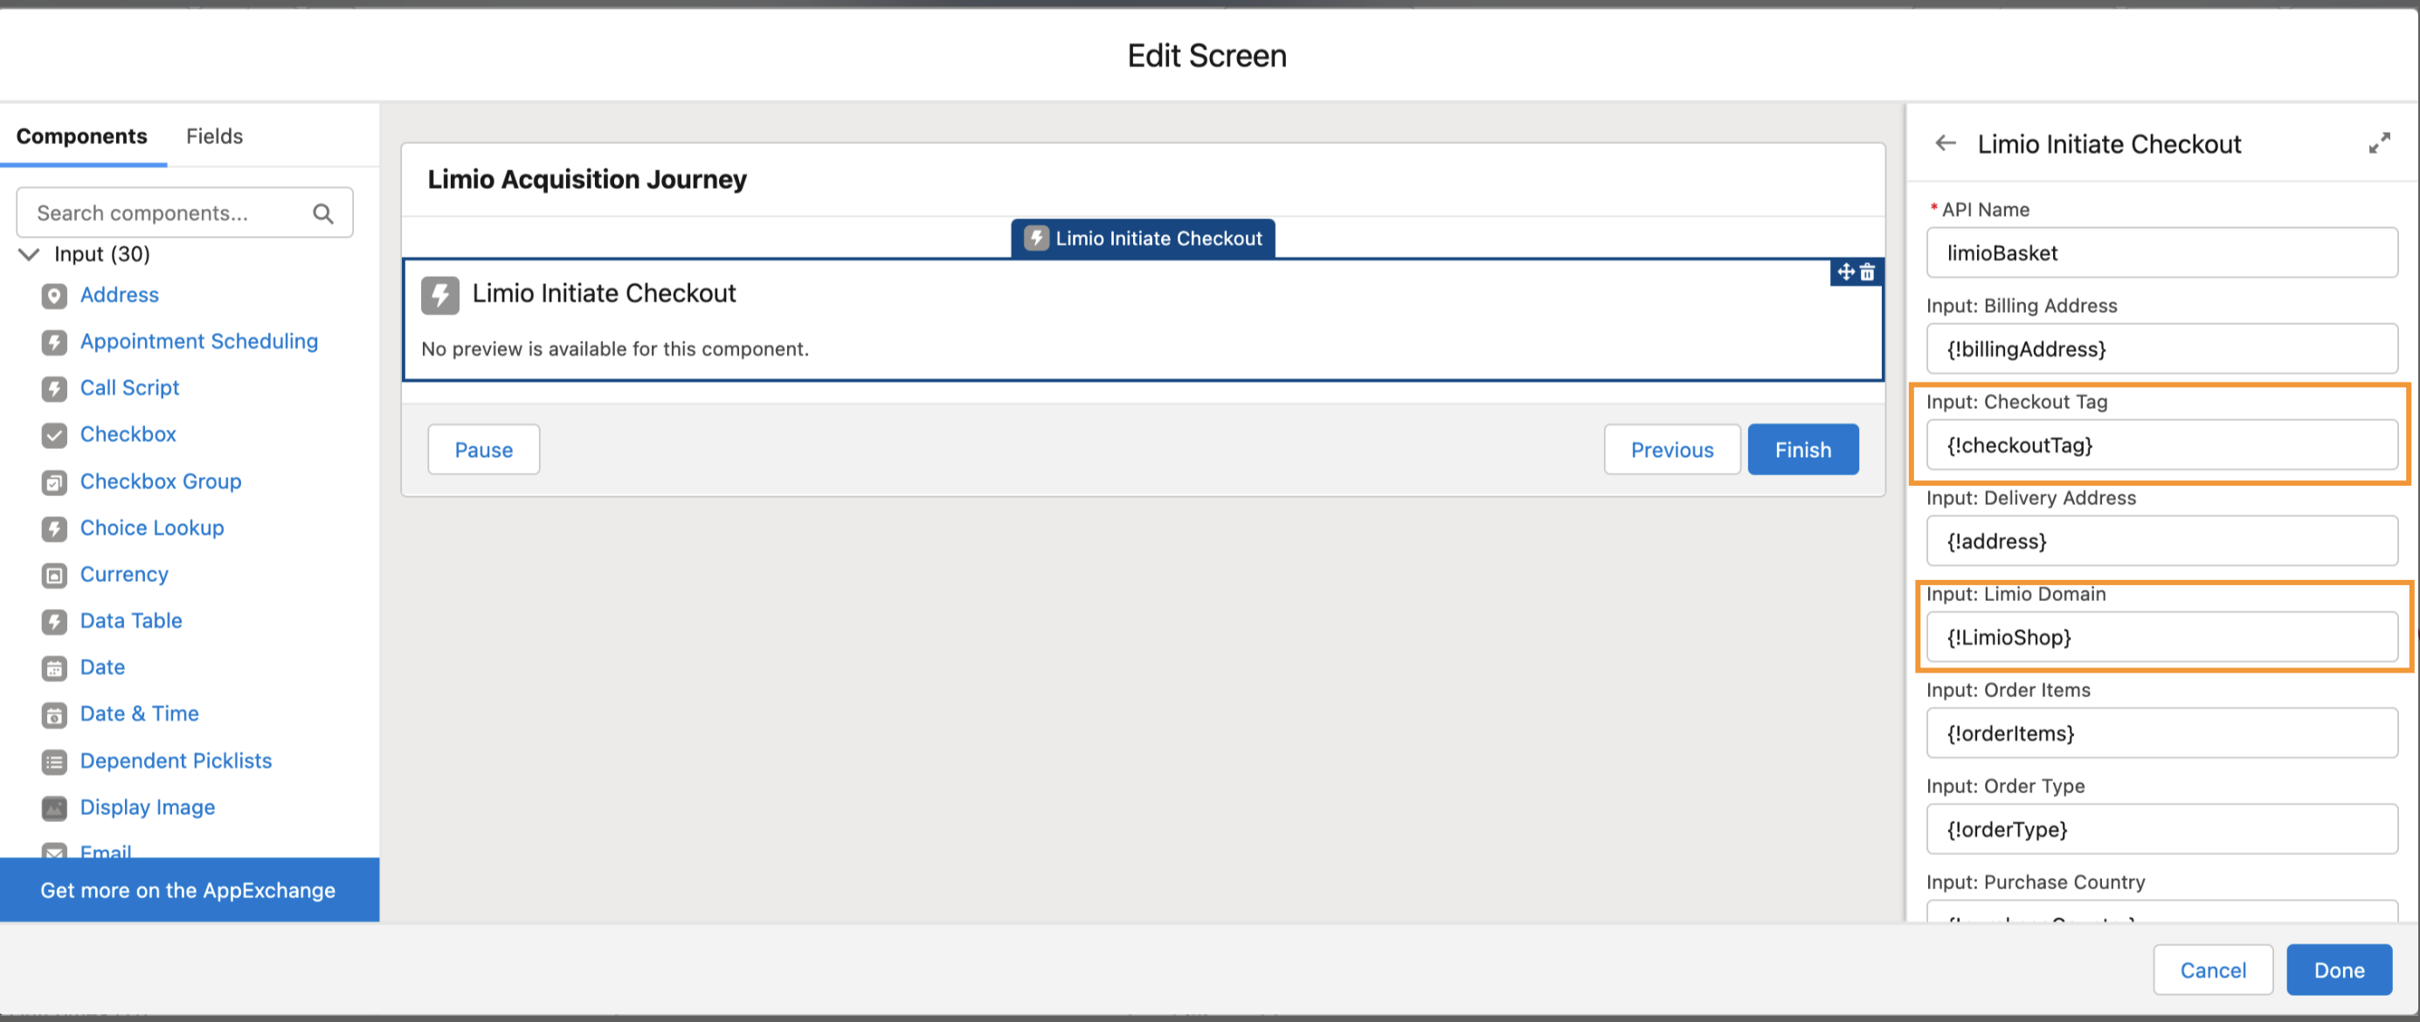Click the move handle on the checkout component

click(1846, 272)
